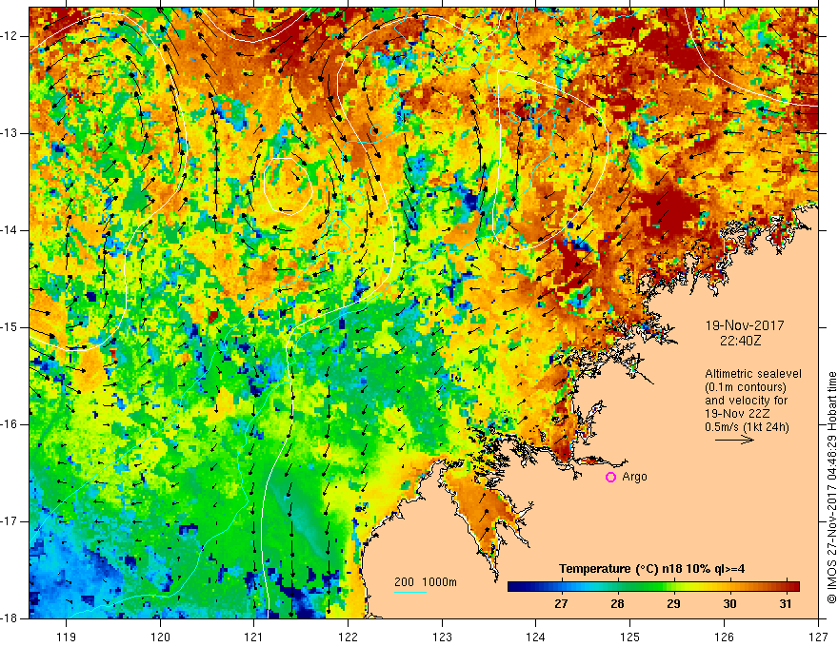Click the 'and velocity for' caption line
This screenshot has width=838, height=647.
(746, 401)
